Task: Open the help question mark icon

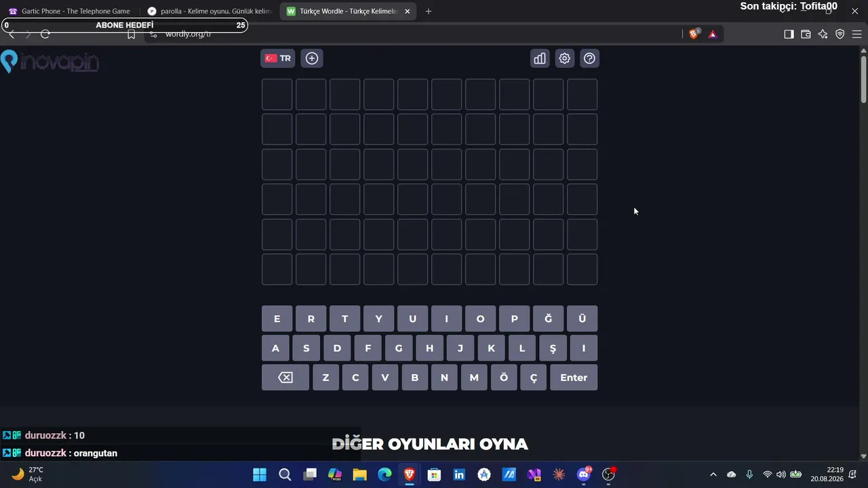Action: [x=589, y=58]
